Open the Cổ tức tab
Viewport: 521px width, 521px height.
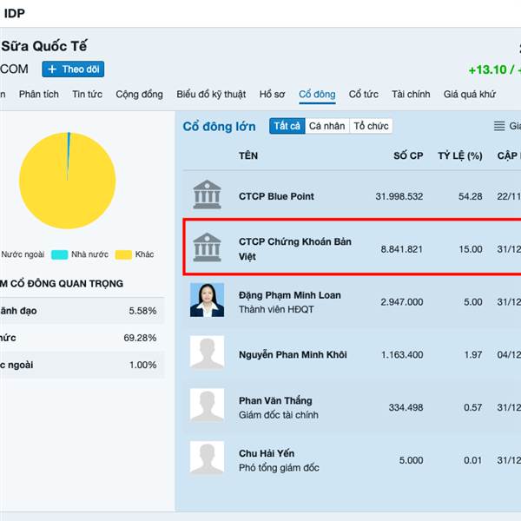point(364,94)
